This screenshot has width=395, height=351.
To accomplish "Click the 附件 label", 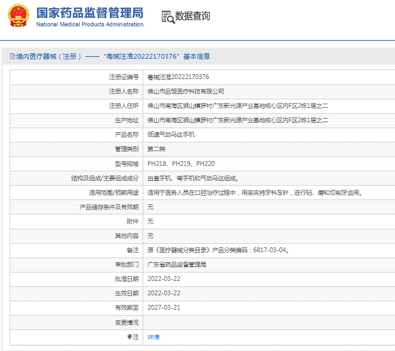I will [132, 222].
